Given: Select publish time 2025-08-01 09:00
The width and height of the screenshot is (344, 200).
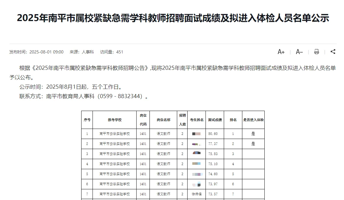Looking at the screenshot, I should (x=46, y=52).
